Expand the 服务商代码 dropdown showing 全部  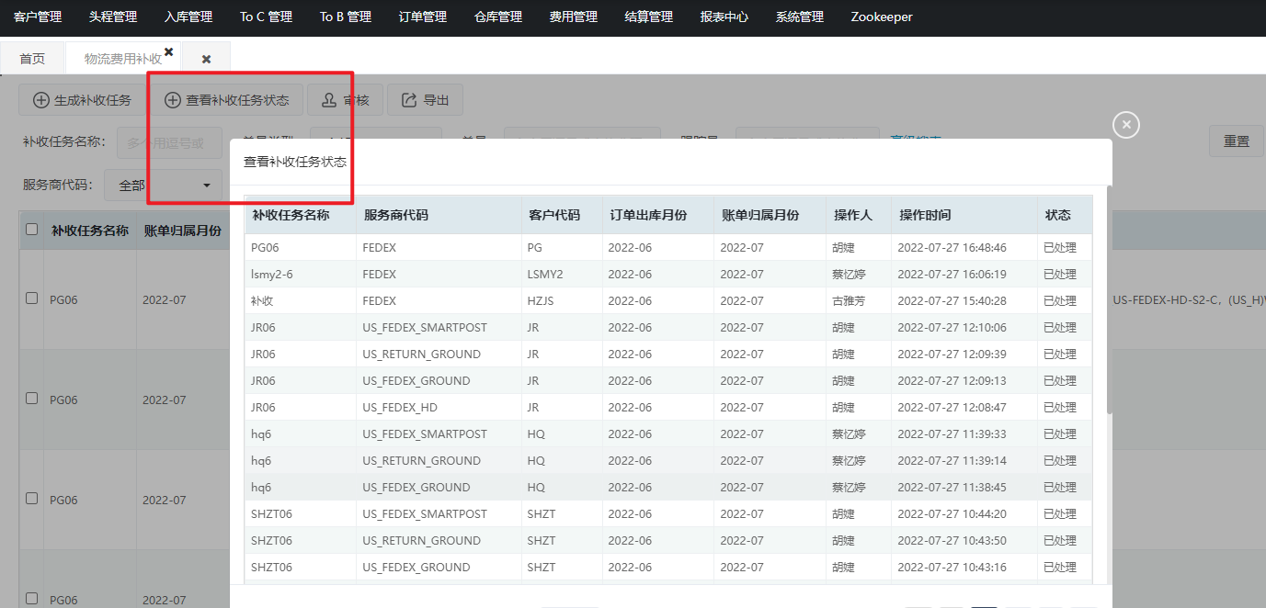164,185
